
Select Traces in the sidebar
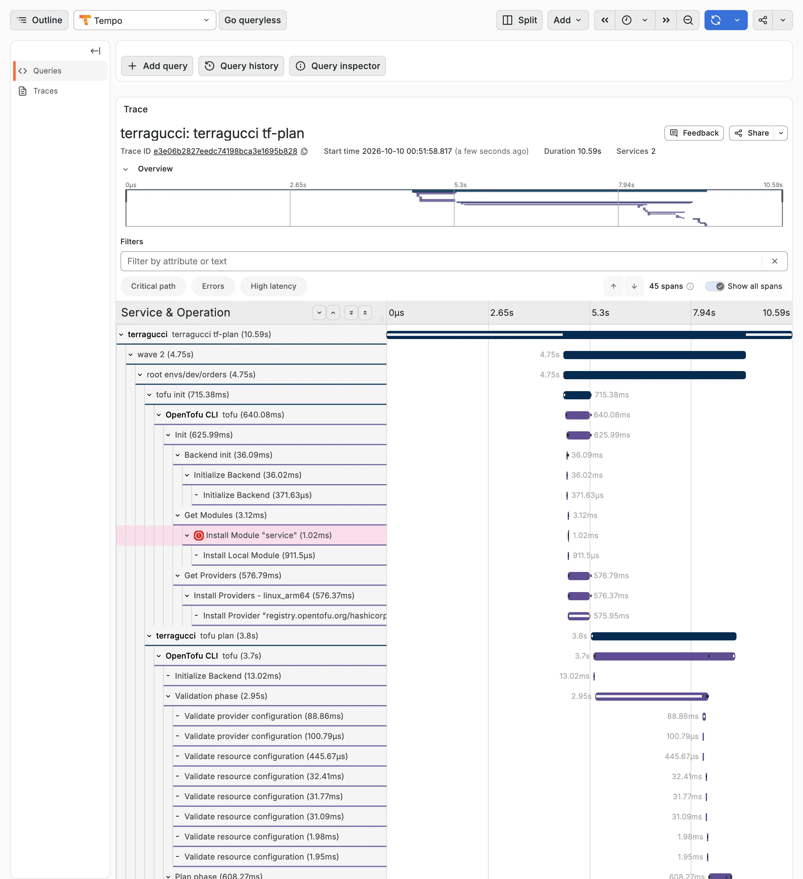point(61,91)
